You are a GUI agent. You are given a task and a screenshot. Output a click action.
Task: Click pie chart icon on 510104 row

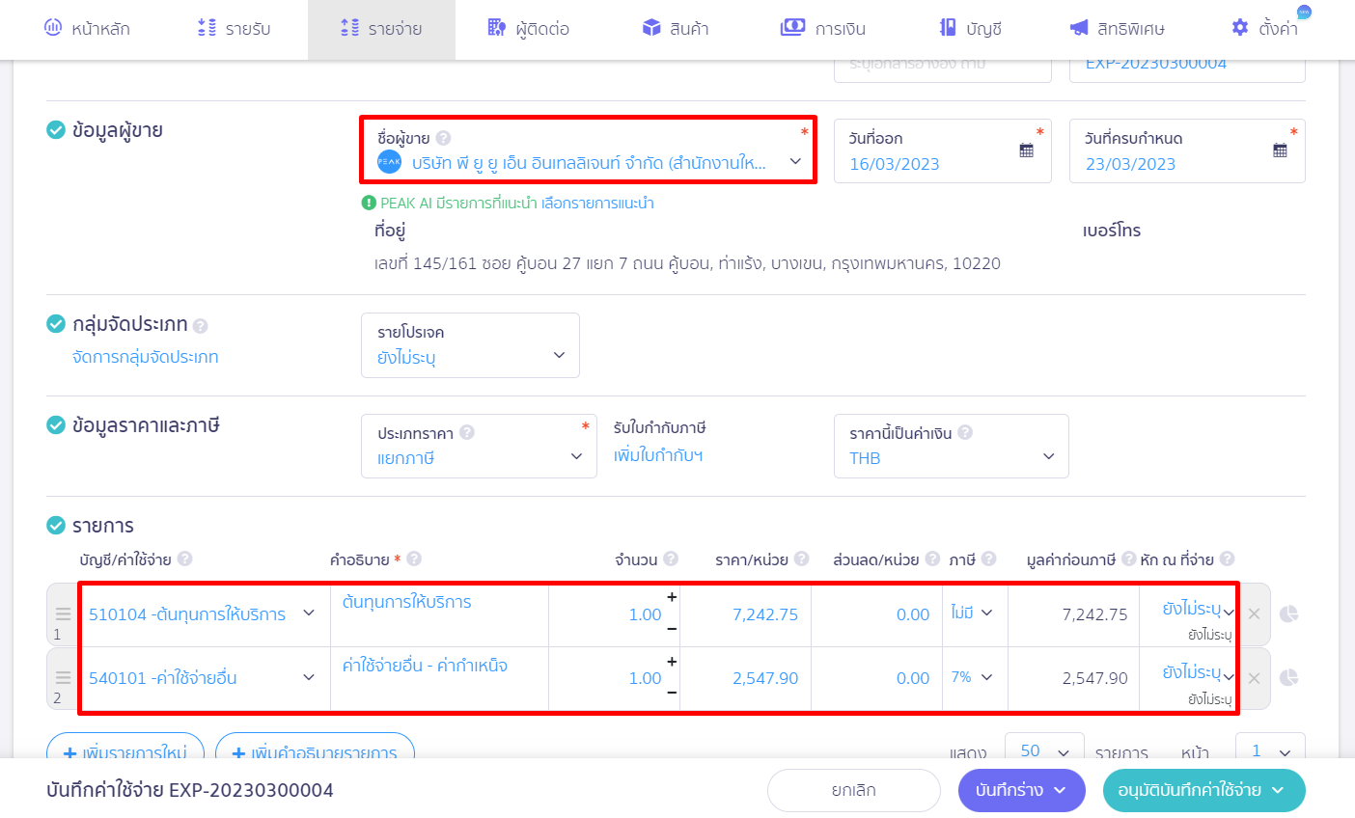pos(1288,613)
